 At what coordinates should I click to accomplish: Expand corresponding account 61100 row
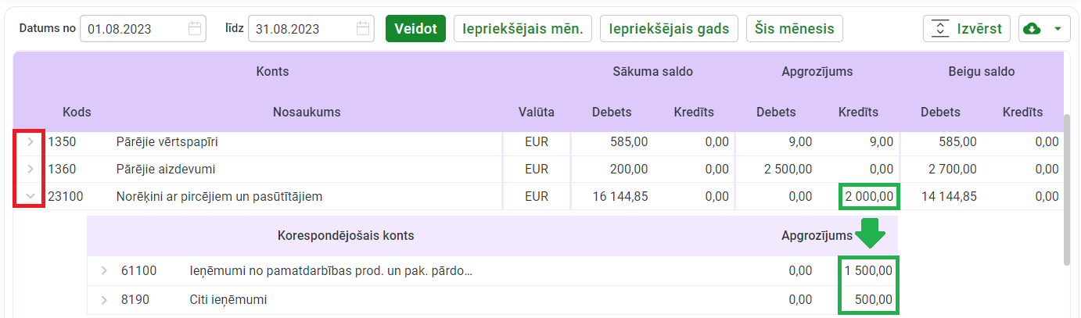104,271
